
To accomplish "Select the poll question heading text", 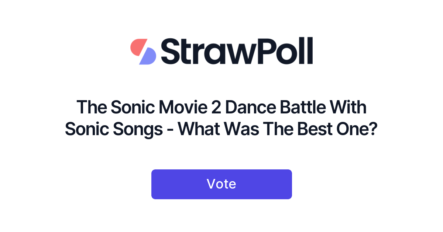I will pos(221,118).
